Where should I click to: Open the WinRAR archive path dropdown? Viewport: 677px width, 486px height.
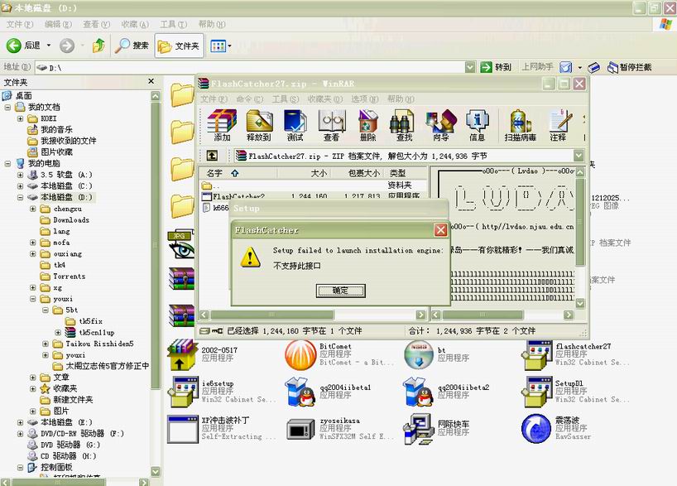pyautogui.click(x=579, y=156)
